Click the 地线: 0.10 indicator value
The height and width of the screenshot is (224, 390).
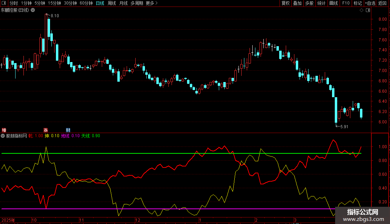(x=70, y=136)
